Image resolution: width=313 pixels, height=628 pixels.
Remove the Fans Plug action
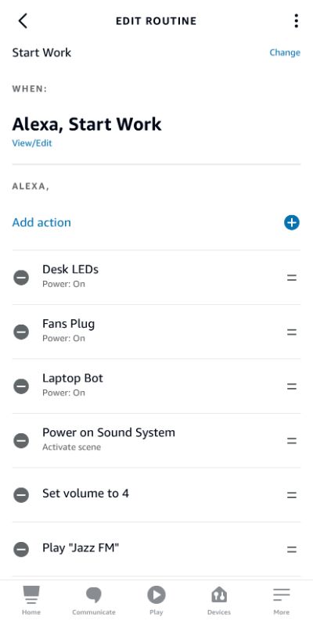tap(21, 332)
